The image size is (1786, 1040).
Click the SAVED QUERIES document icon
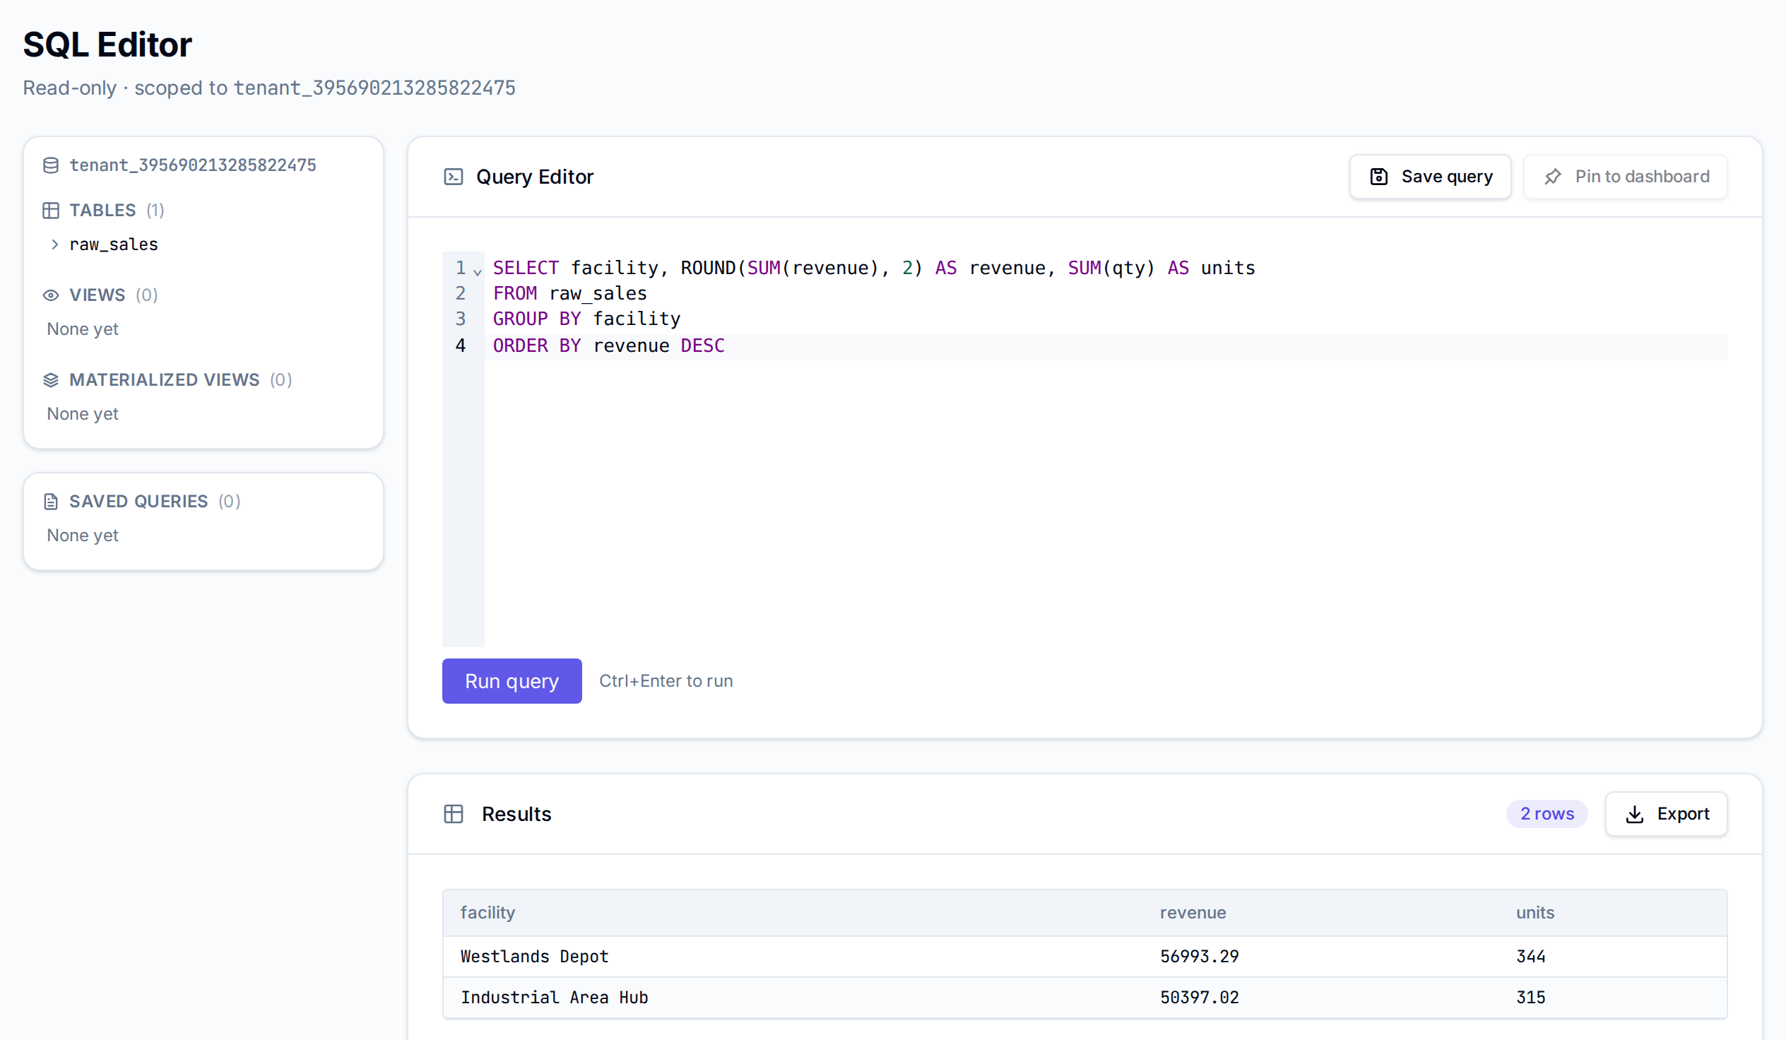(50, 501)
